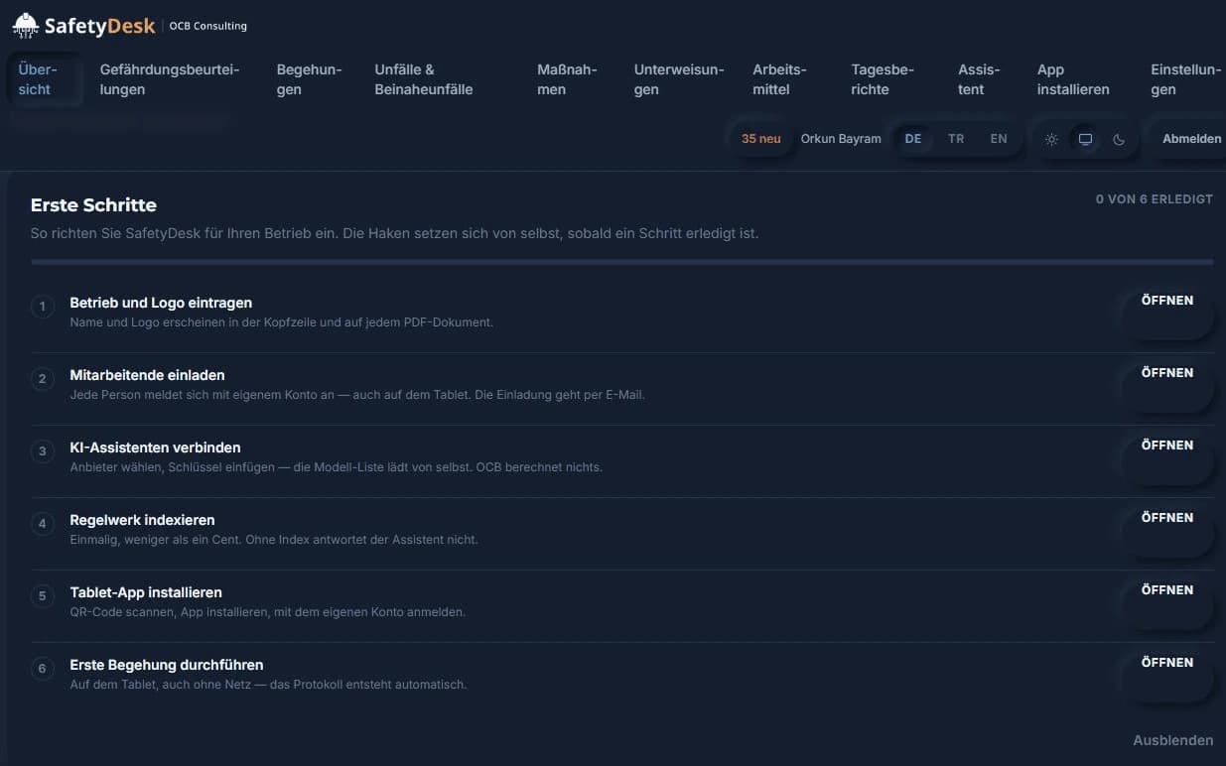Click step 3 number circle
The width and height of the screenshot is (1226, 766).
coord(43,451)
